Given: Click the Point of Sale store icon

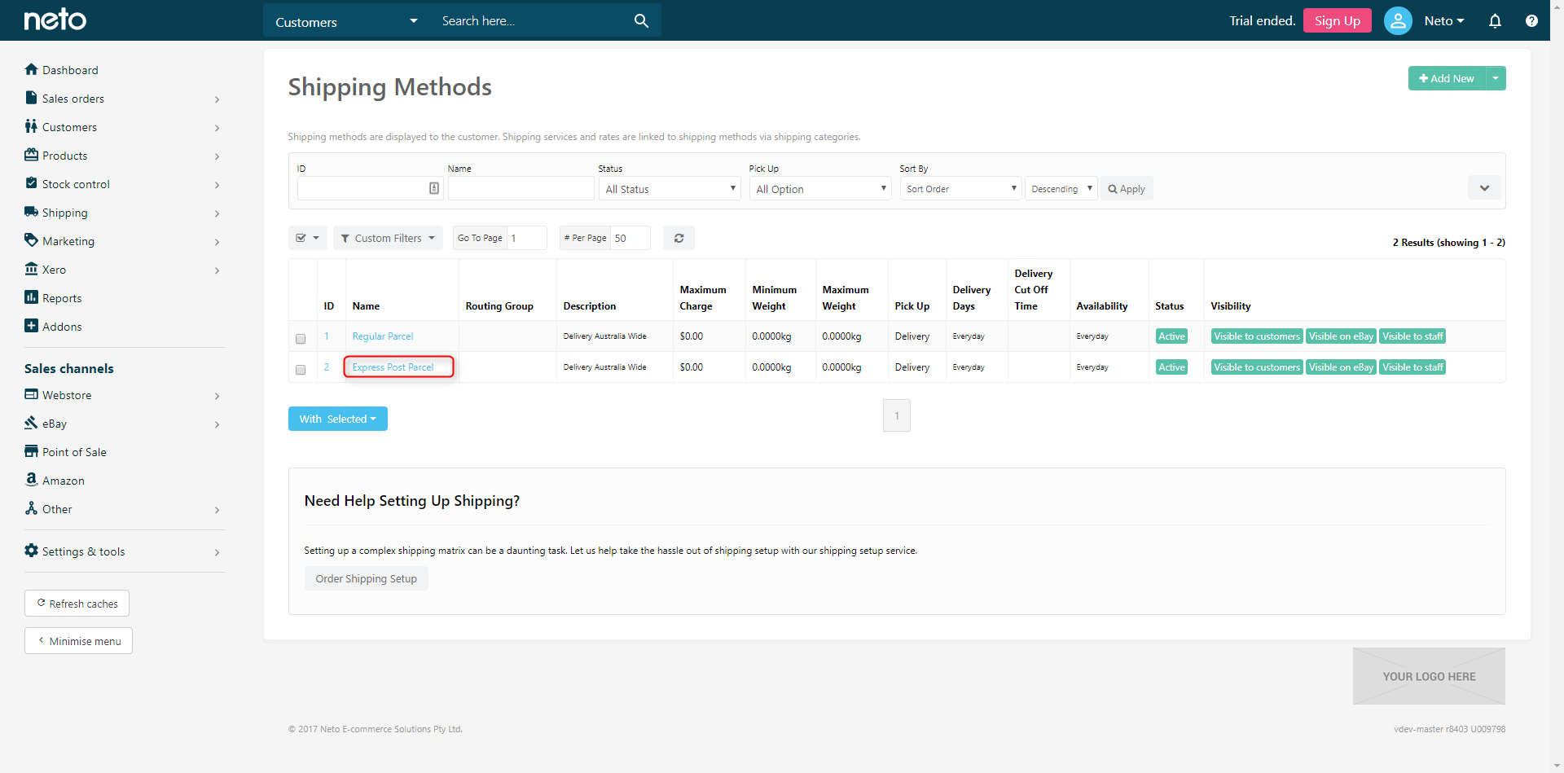Looking at the screenshot, I should (x=31, y=451).
